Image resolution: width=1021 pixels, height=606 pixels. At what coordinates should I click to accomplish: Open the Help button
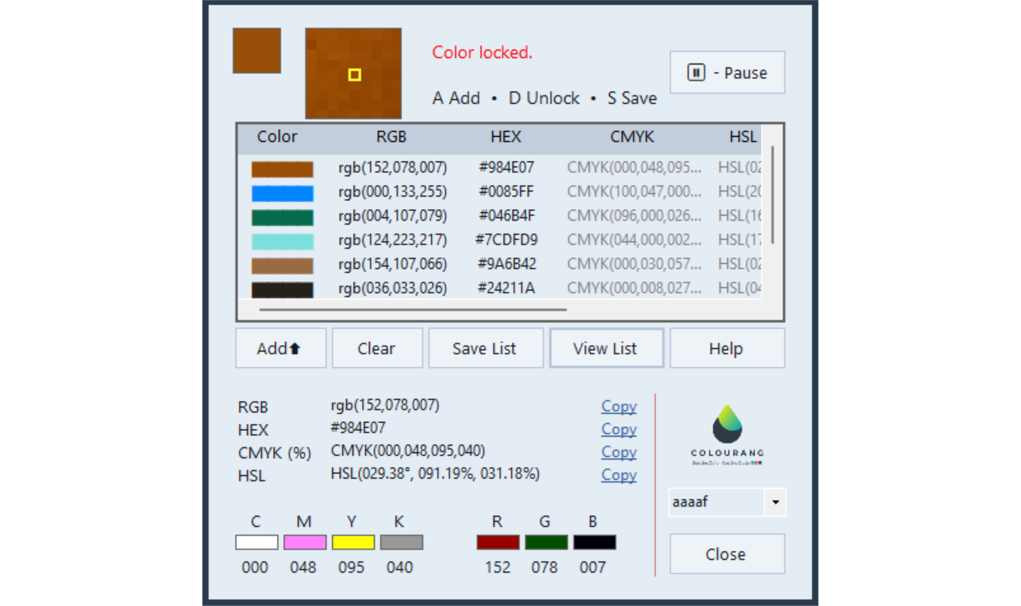727,348
